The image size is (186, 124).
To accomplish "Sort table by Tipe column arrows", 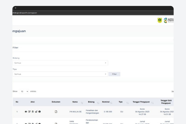I will [x=128, y=103].
